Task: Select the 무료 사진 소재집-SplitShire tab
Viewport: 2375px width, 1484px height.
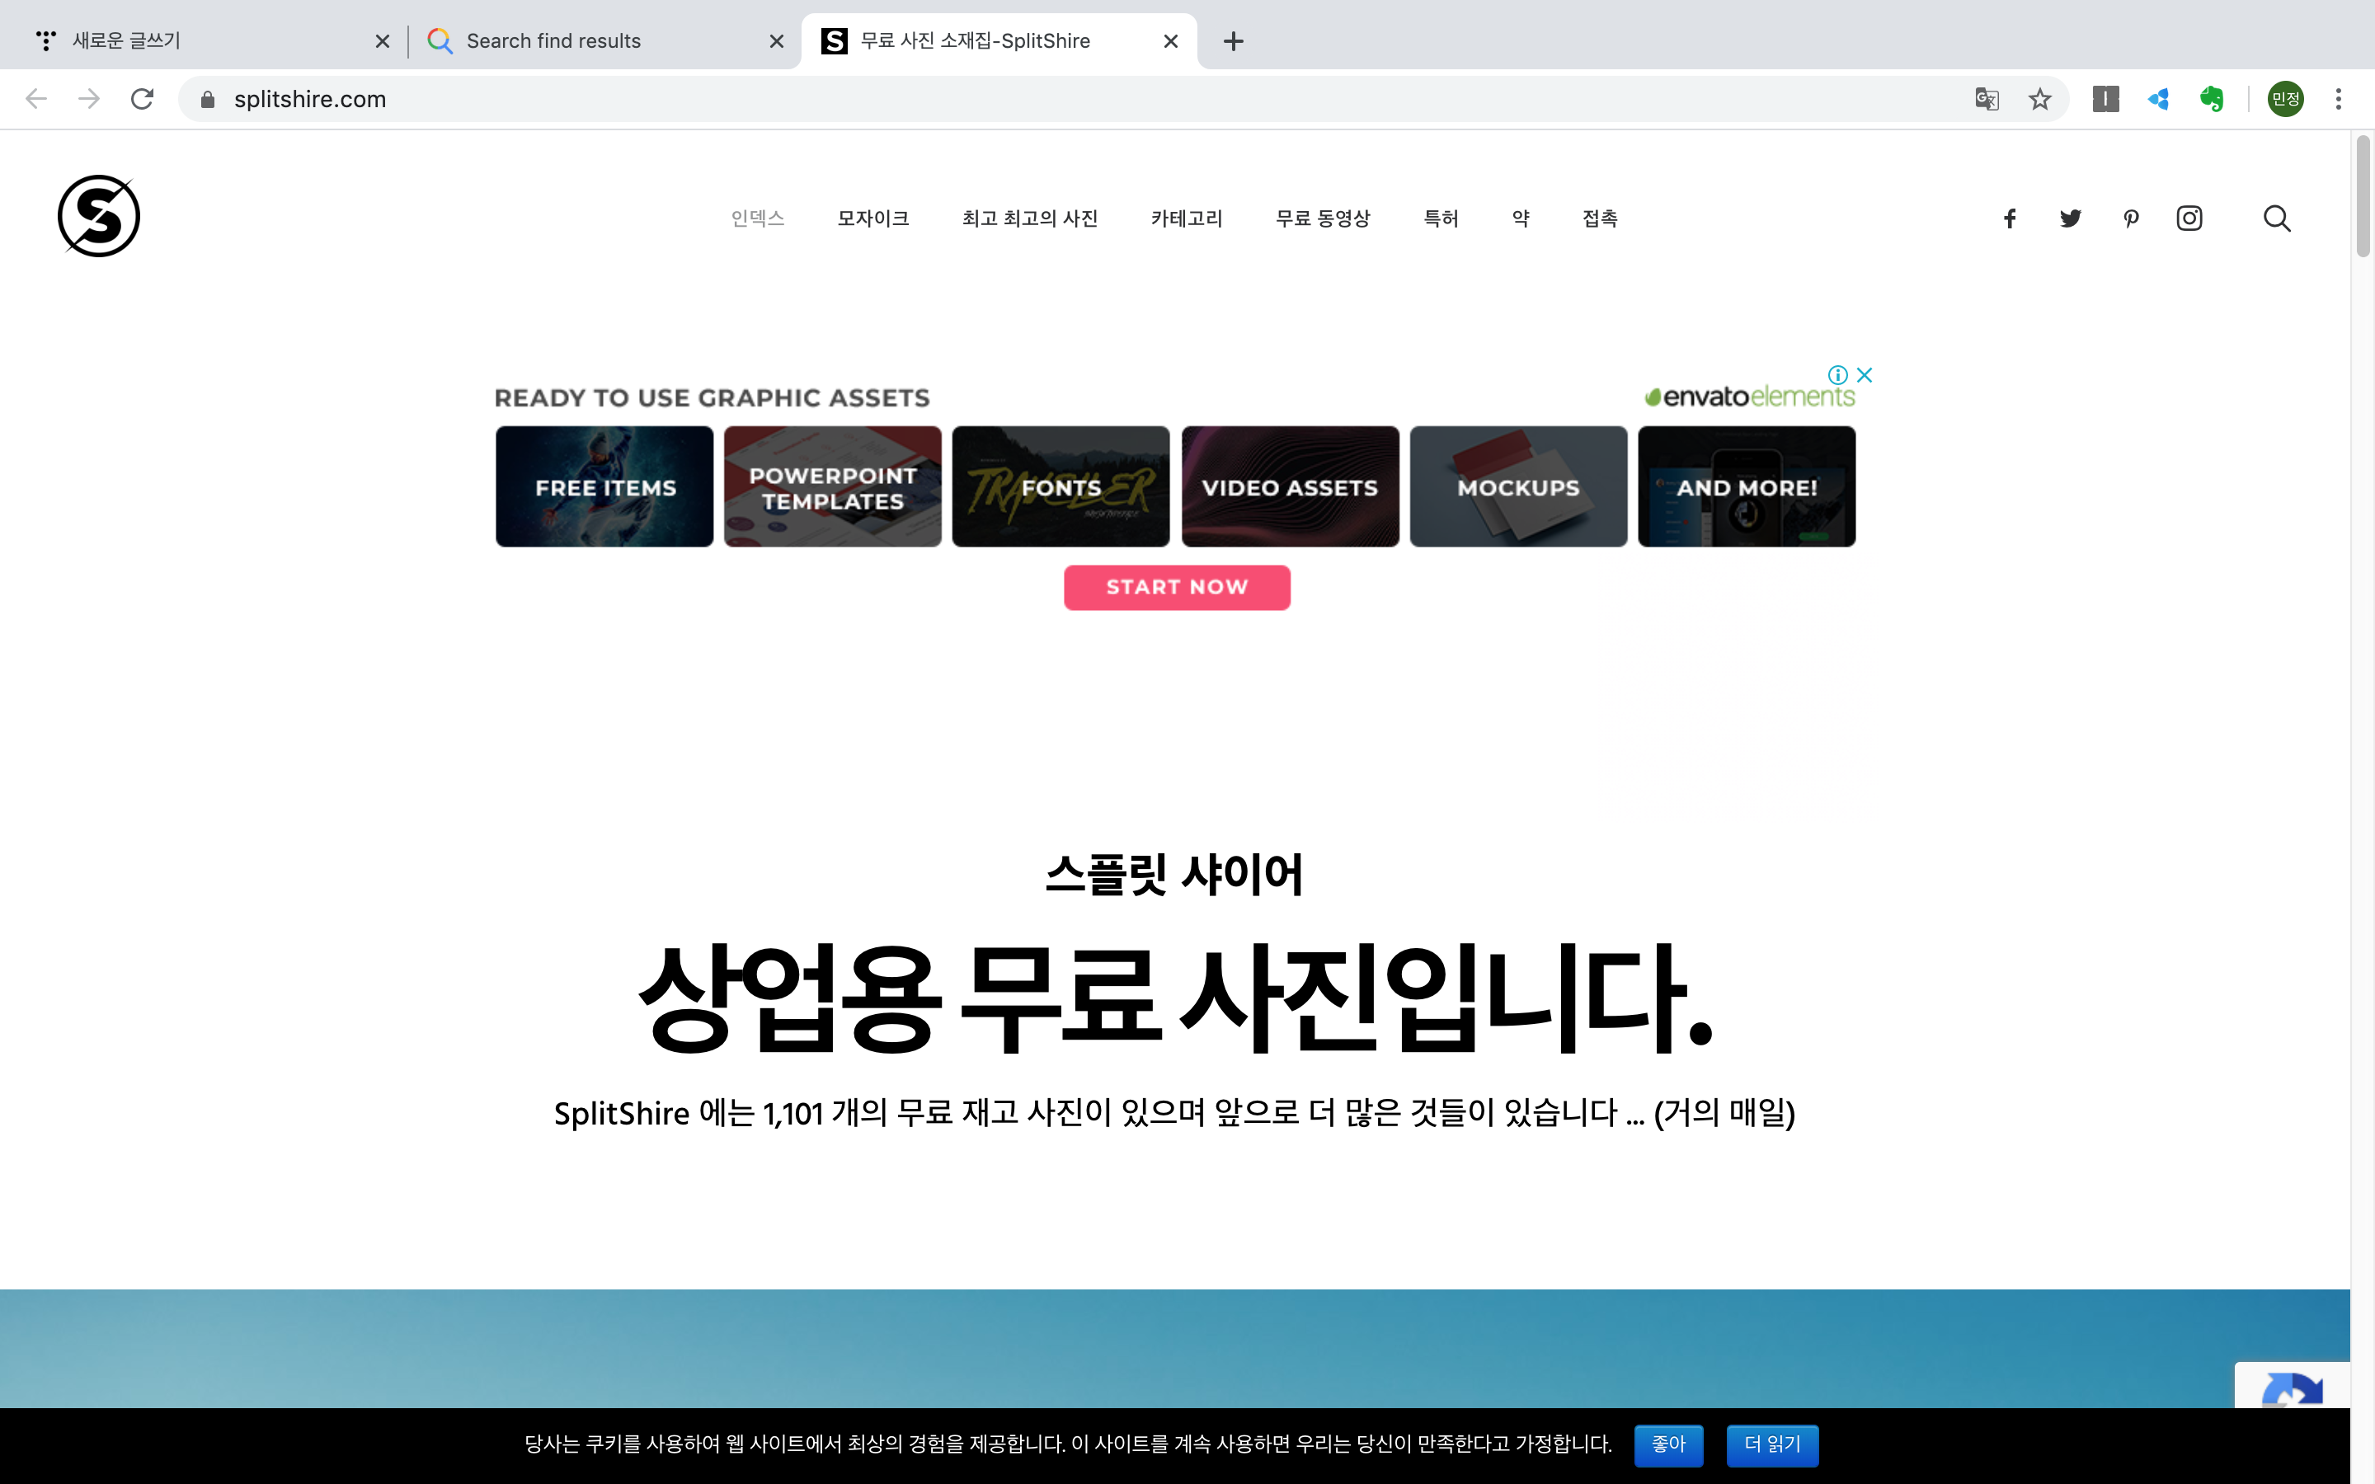Action: point(999,41)
